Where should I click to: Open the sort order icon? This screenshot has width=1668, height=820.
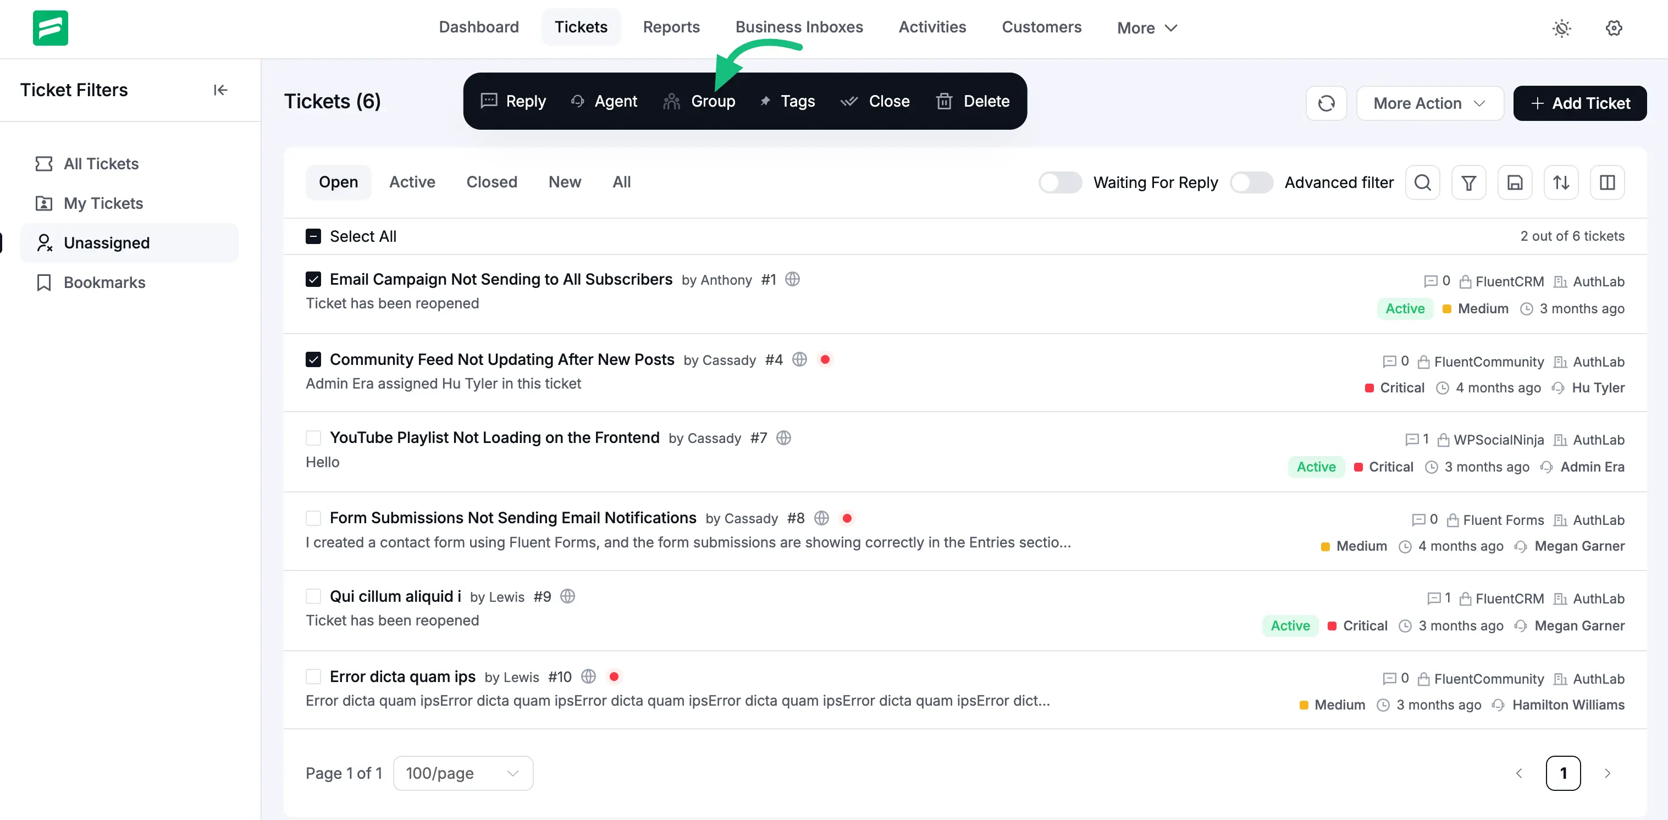[x=1560, y=182]
